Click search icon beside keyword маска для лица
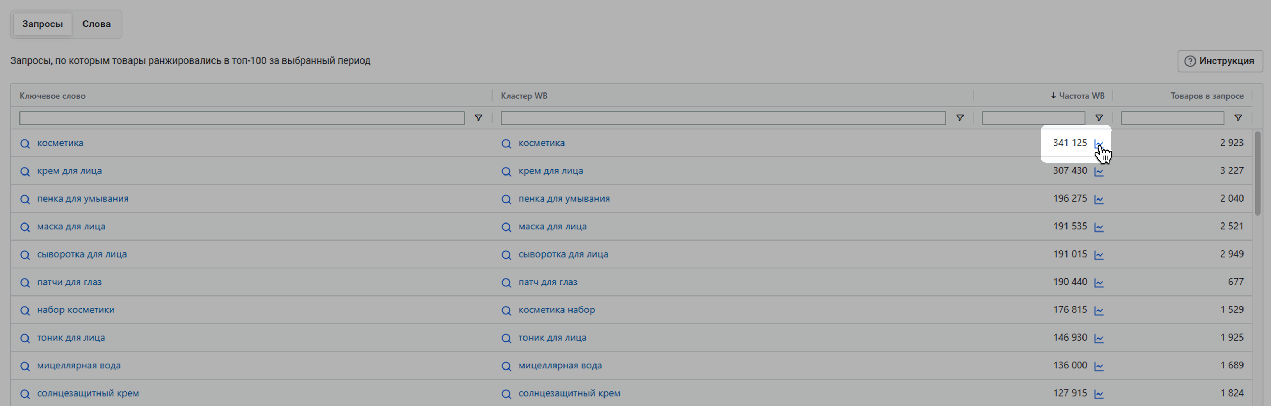1271x406 pixels. click(25, 227)
